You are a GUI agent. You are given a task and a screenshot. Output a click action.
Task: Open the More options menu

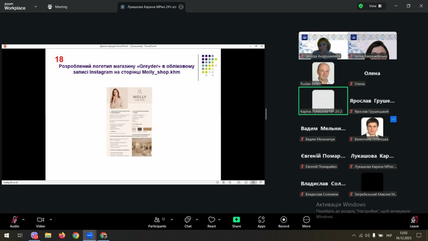coord(306,220)
